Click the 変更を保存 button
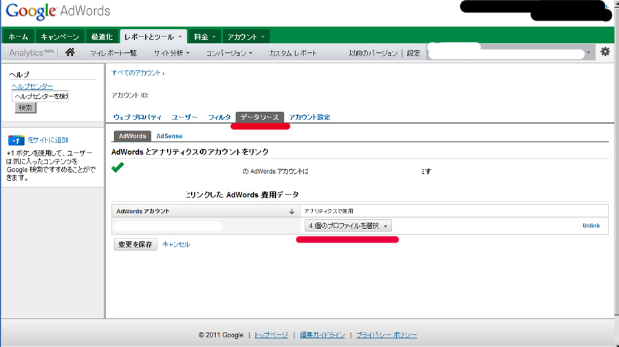The height and width of the screenshot is (347, 619). (135, 245)
